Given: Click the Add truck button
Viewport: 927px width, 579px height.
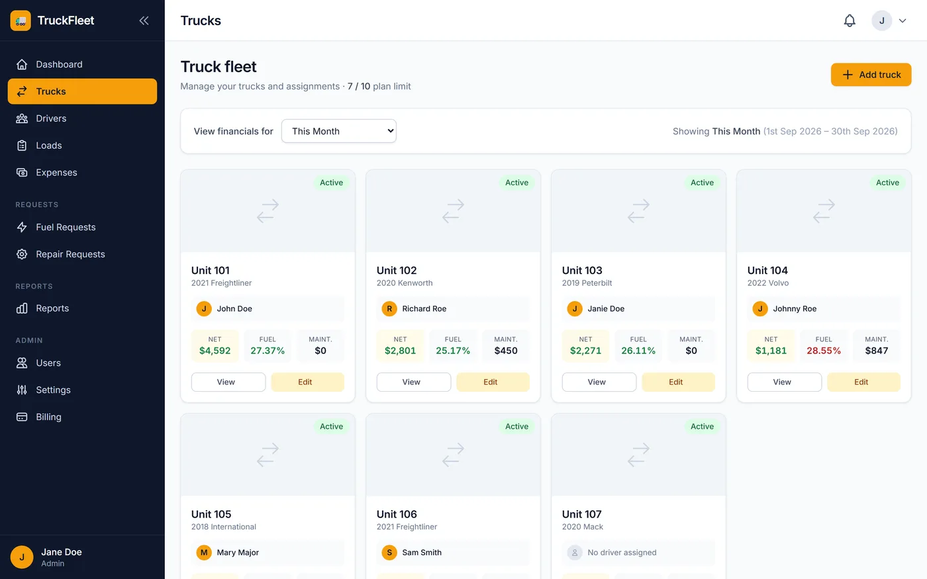Looking at the screenshot, I should 871,75.
